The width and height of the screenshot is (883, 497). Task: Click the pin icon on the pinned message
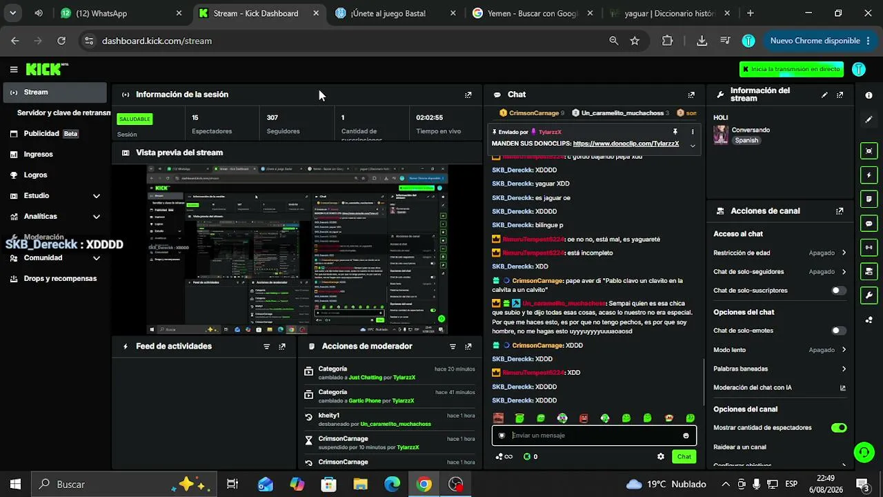[675, 132]
